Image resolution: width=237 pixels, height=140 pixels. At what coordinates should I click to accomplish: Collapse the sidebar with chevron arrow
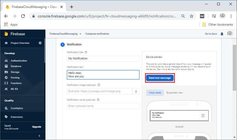tap(39, 136)
